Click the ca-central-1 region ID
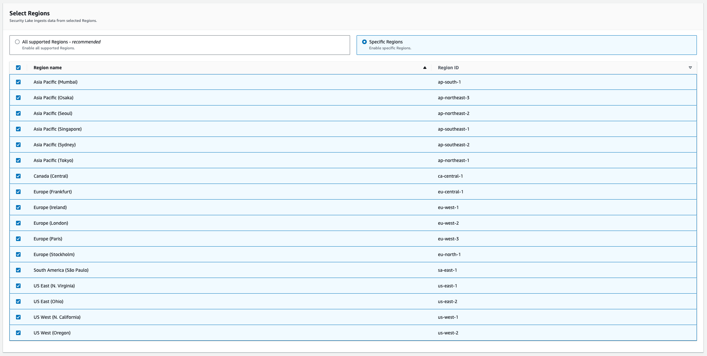 click(x=450, y=176)
